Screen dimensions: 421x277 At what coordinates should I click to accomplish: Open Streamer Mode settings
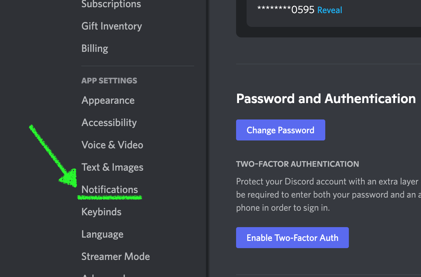click(x=115, y=257)
